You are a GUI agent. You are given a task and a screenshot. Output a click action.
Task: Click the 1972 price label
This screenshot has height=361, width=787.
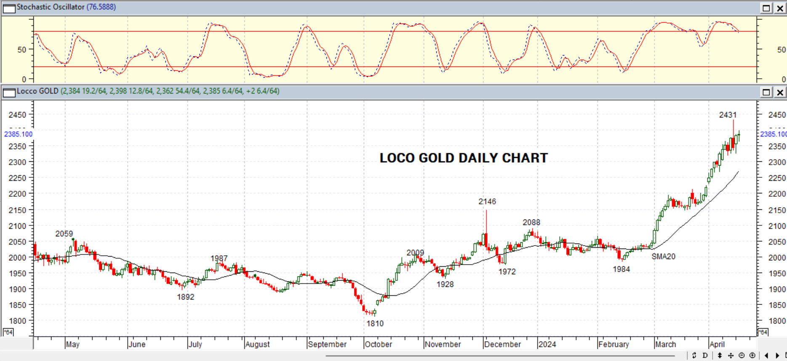point(507,272)
